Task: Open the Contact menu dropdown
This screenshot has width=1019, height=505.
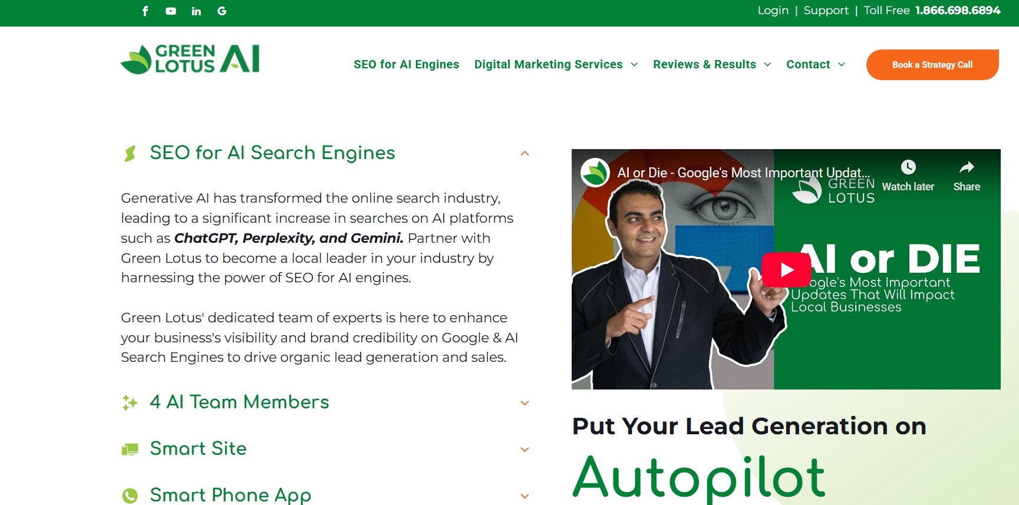Action: [x=816, y=64]
